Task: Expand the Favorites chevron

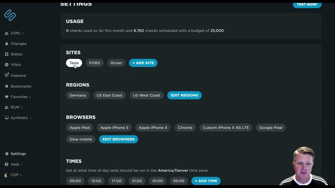Action: point(30,97)
